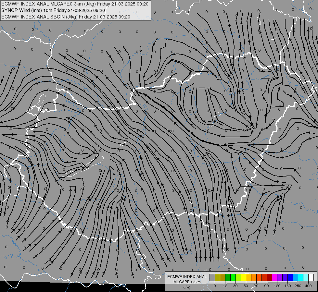Image resolution: width=318 pixels, height=292 pixels.
Task: Click the legend scale value 70
Action: [256, 286]
